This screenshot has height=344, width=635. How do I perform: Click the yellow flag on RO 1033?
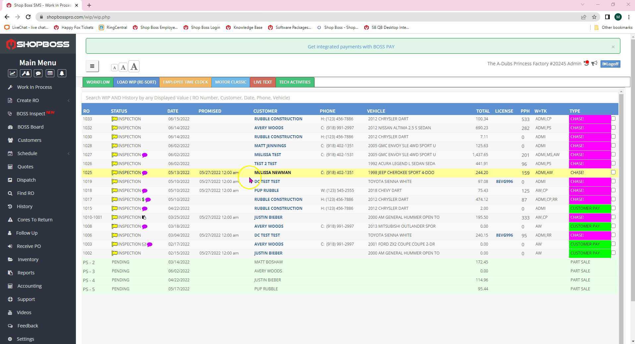pos(115,119)
